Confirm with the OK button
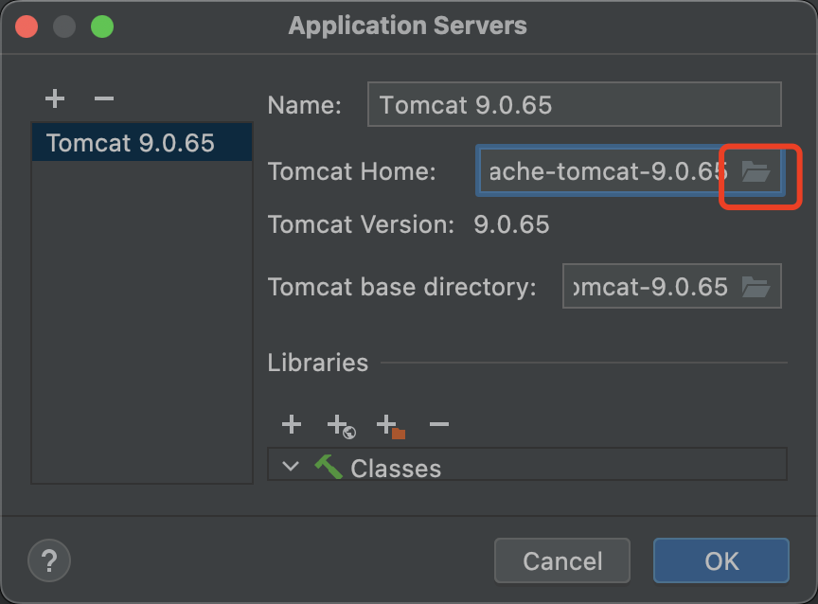818x604 pixels. [x=721, y=560]
